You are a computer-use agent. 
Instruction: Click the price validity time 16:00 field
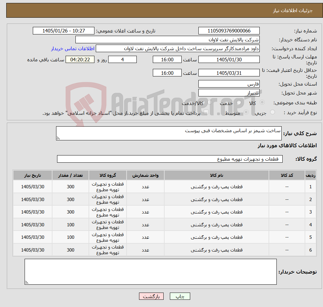(167, 73)
